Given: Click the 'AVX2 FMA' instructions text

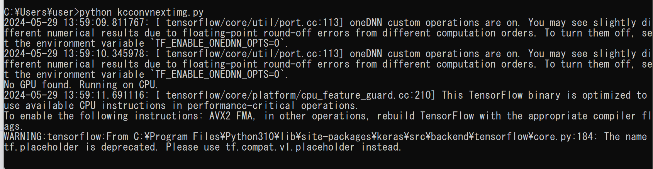Looking at the screenshot, I should tap(232, 116).
